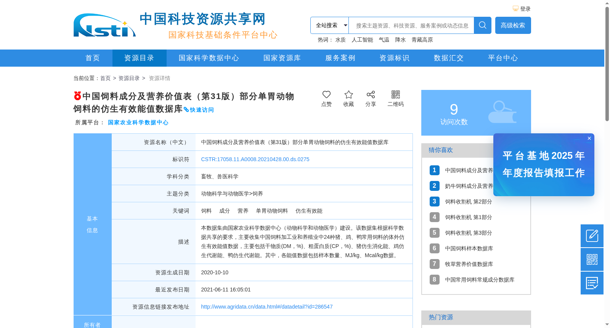This screenshot has height=328, width=610.
Task: Open the 数据汇交 nav tab
Action: click(449, 58)
